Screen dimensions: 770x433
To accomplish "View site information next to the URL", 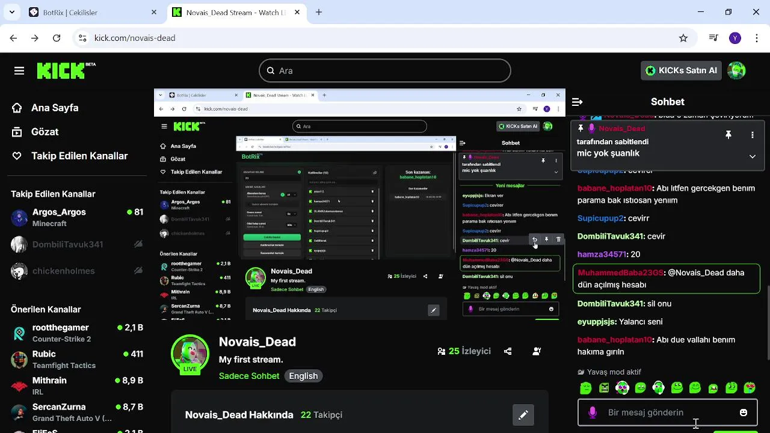I will pyautogui.click(x=83, y=38).
